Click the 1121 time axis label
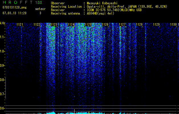Screen dimensions: 179x114 [x=20, y=25]
